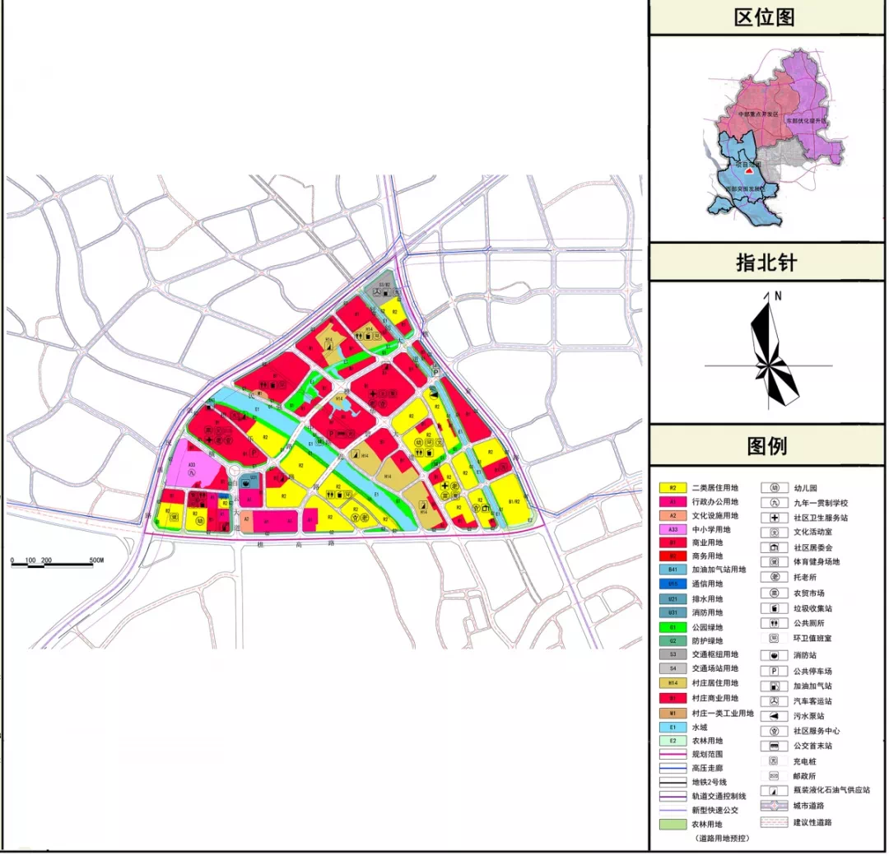Select the 邮政所 envelope icon
The image size is (889, 856).
(x=775, y=777)
